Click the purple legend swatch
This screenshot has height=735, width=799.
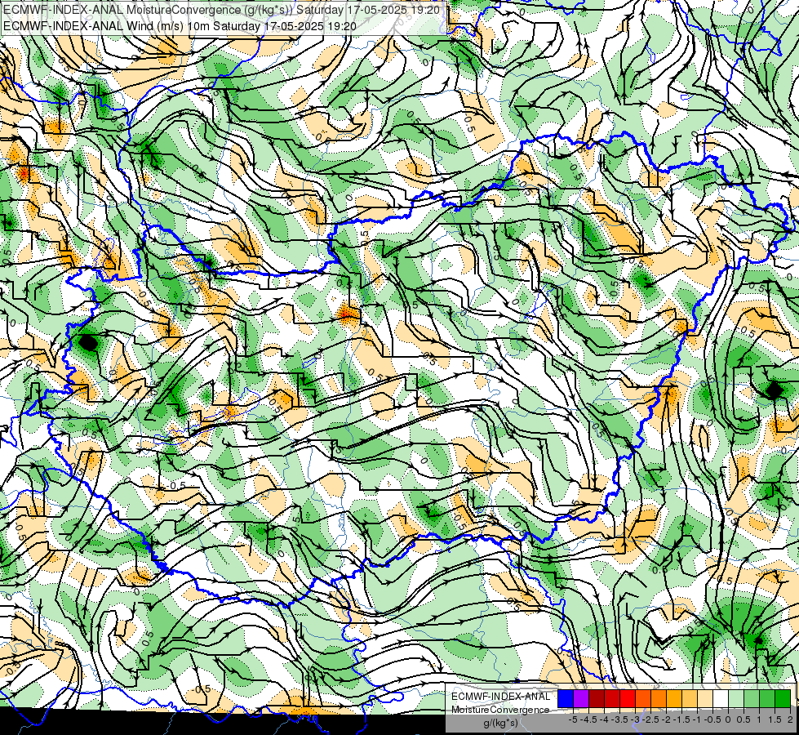click(581, 698)
